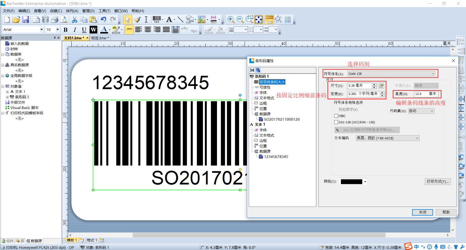Click the Undo arrow icon

103,20
